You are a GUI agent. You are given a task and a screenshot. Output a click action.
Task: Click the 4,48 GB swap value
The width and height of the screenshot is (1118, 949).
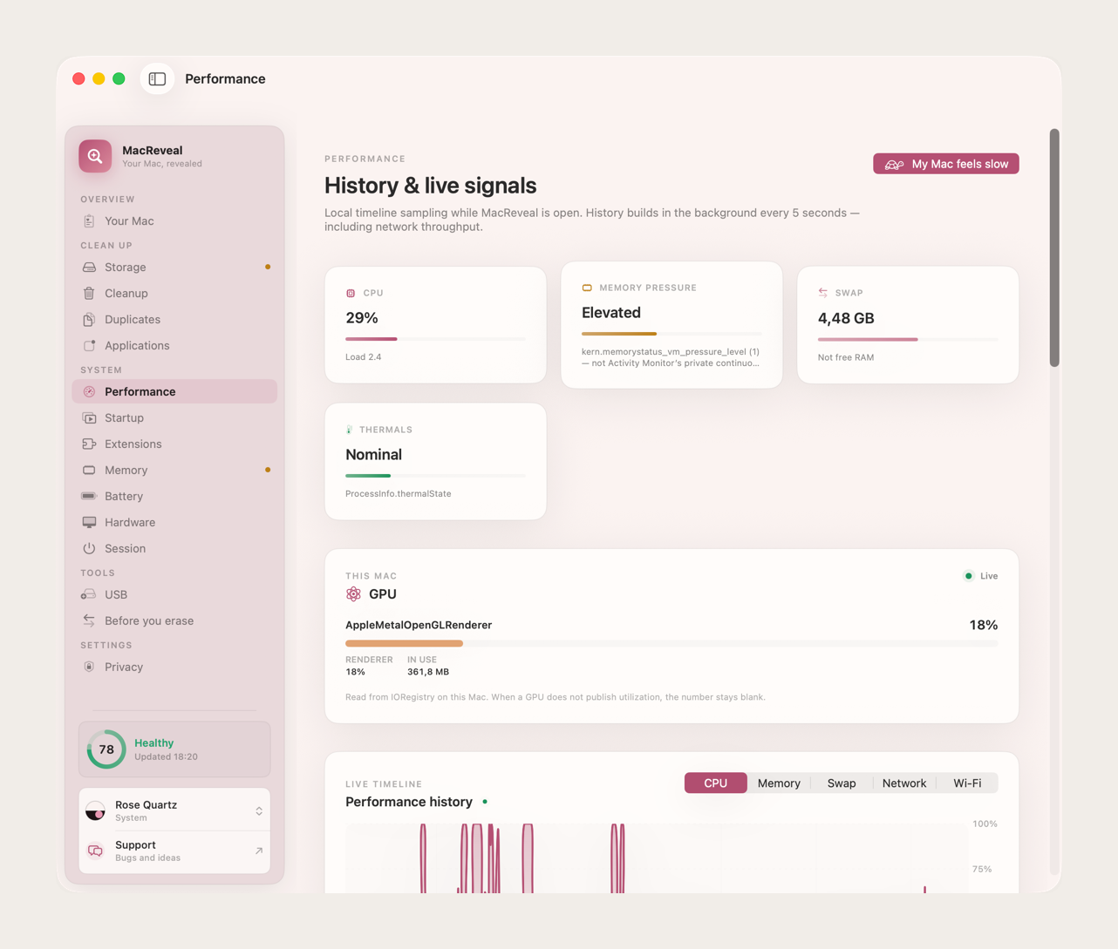point(846,318)
